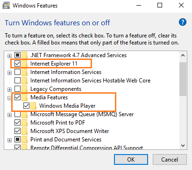Confirm changes with the OK button
The width and height of the screenshot is (192, 170).
pos(131,160)
